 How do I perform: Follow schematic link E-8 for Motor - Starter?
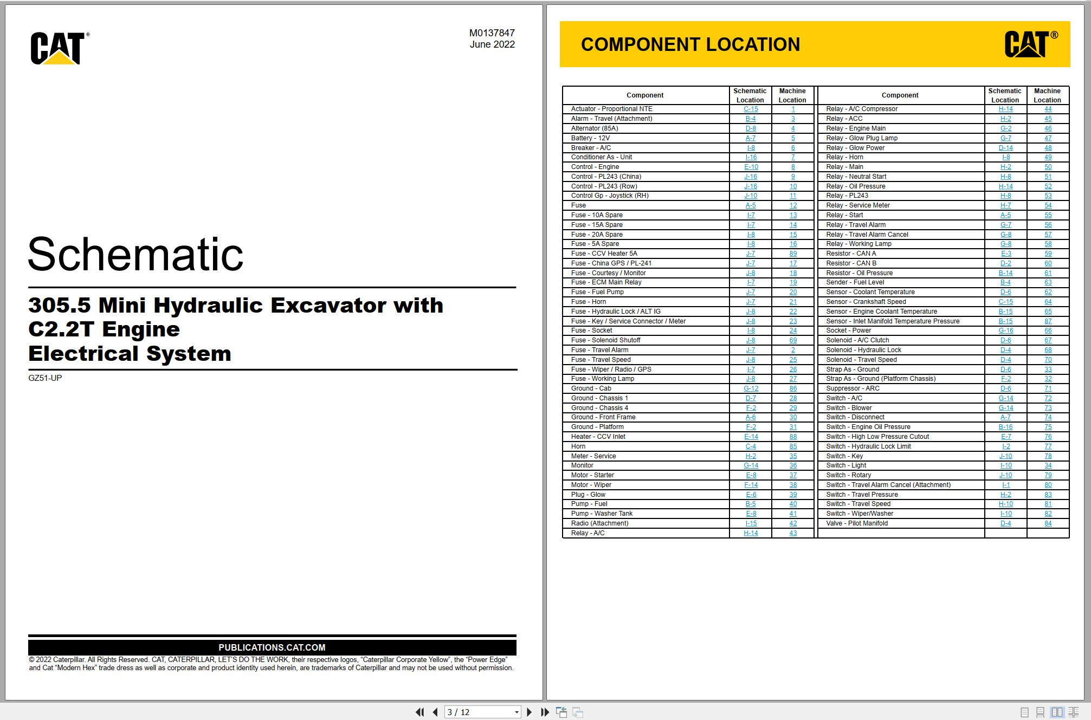click(751, 475)
